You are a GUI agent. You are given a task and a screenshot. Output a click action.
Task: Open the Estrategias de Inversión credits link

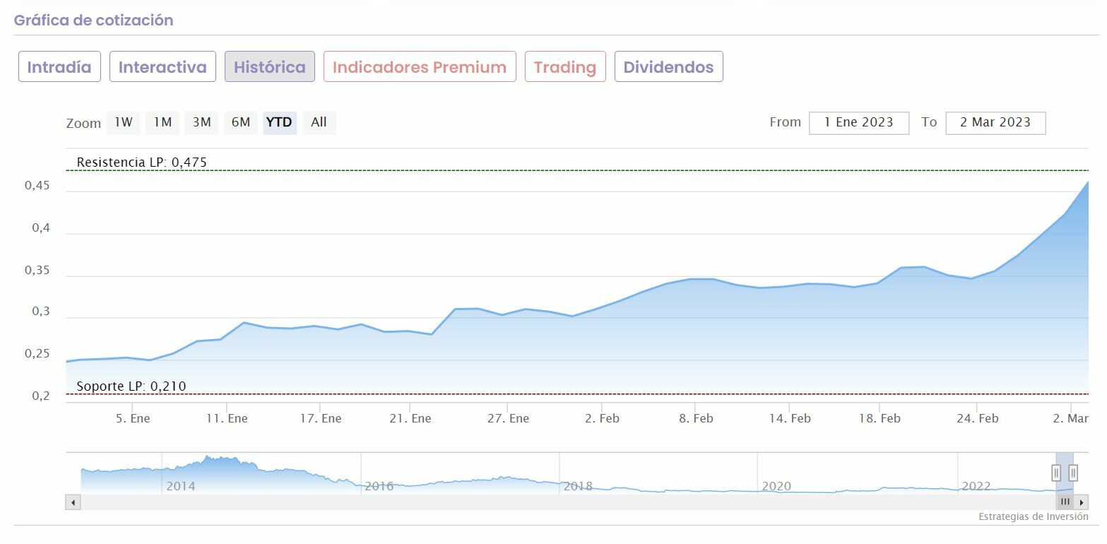1033,516
